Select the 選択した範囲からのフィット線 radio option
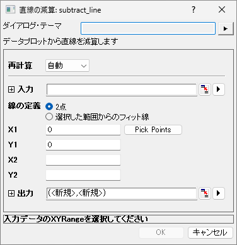The height and width of the screenshot is (245, 237). [49, 117]
